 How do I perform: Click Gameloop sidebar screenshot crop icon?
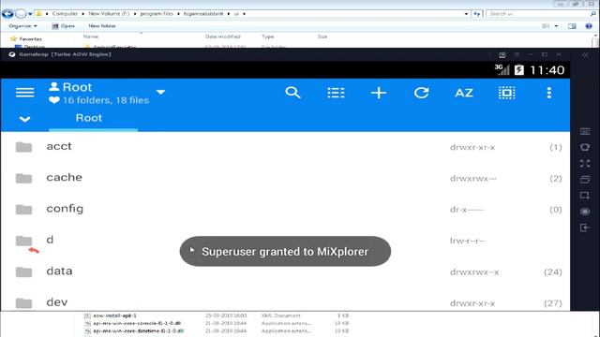tap(585, 196)
